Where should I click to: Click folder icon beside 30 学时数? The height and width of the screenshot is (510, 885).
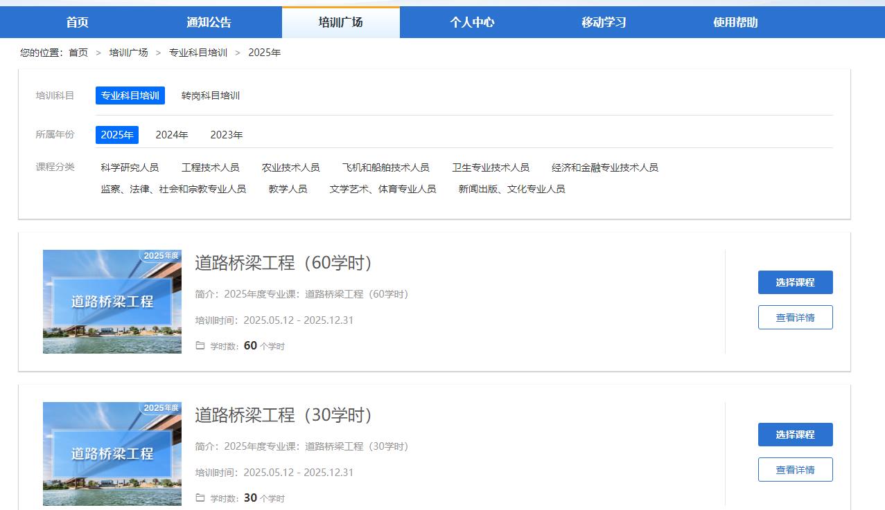point(200,498)
